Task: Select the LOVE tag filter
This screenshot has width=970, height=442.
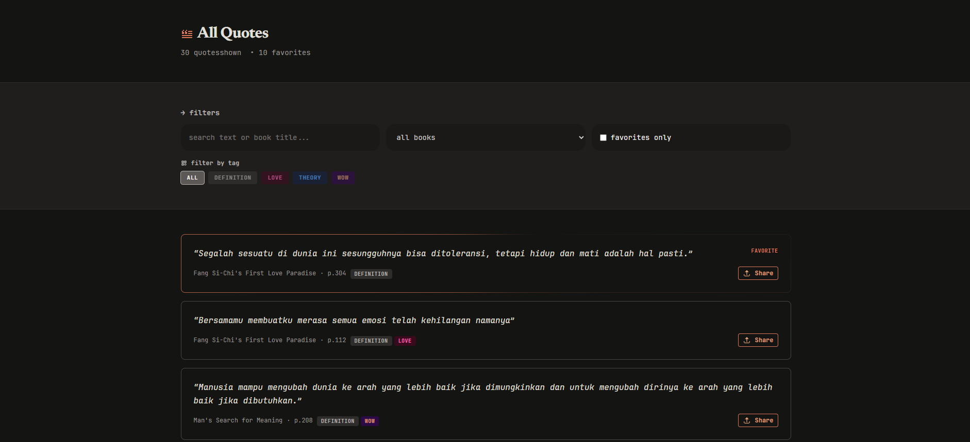Action: pyautogui.click(x=275, y=178)
